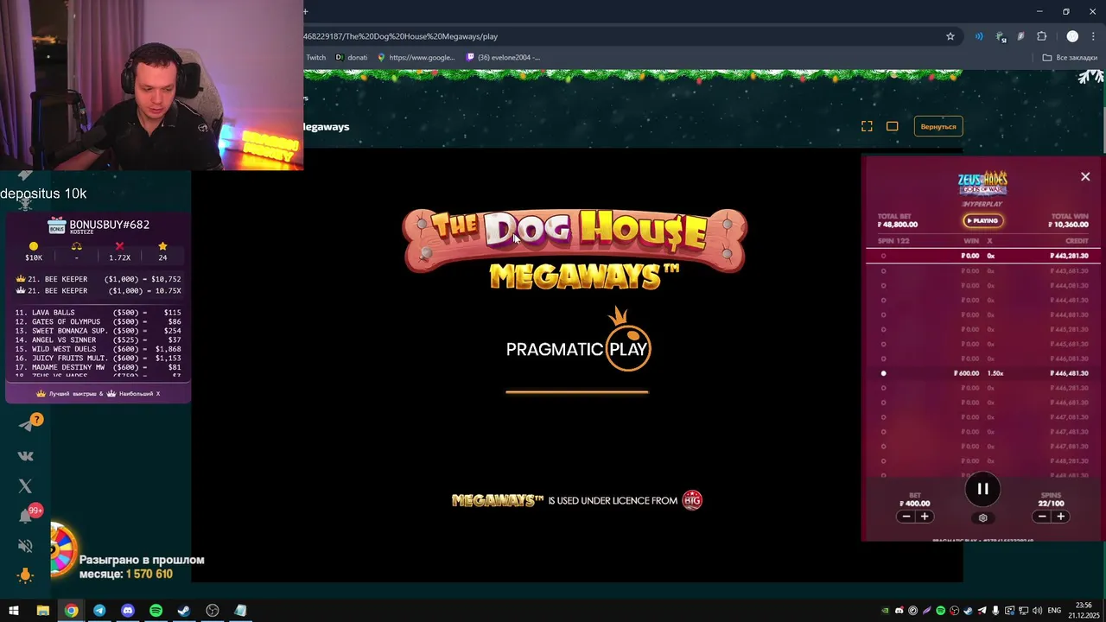Toggle the lightbulb icon in sidebar
The height and width of the screenshot is (622, 1106).
click(x=26, y=575)
